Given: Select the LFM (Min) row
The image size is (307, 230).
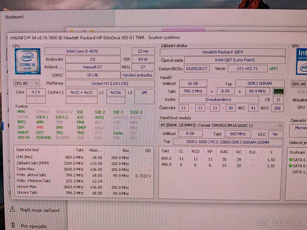Looking at the screenshot, I should (x=83, y=158).
